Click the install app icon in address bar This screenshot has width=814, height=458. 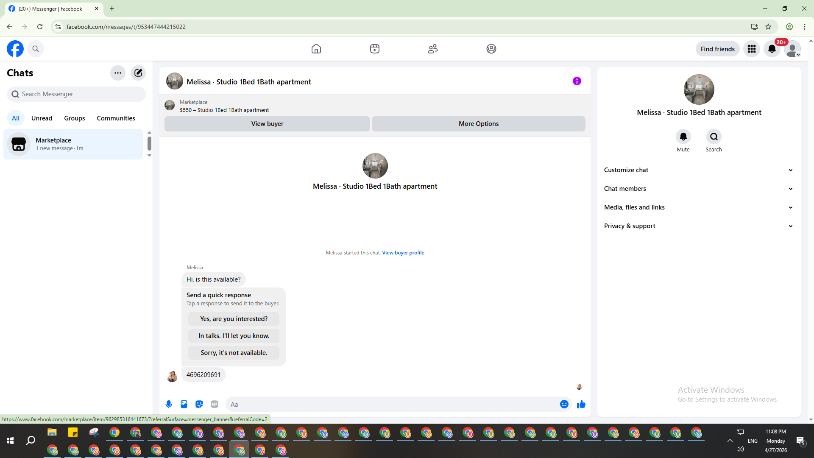click(754, 27)
